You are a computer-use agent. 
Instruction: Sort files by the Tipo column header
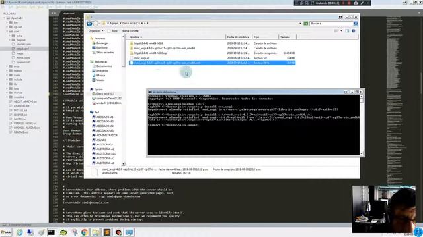pos(265,37)
